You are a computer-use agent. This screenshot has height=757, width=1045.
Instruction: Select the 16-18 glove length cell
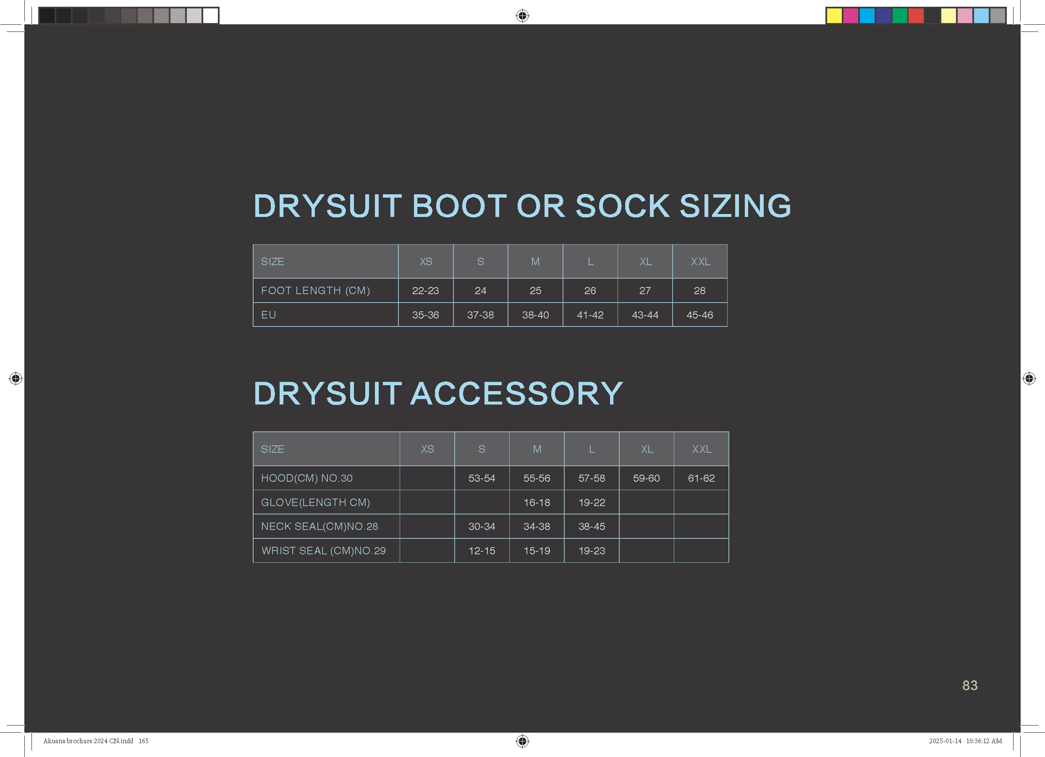pyautogui.click(x=536, y=502)
